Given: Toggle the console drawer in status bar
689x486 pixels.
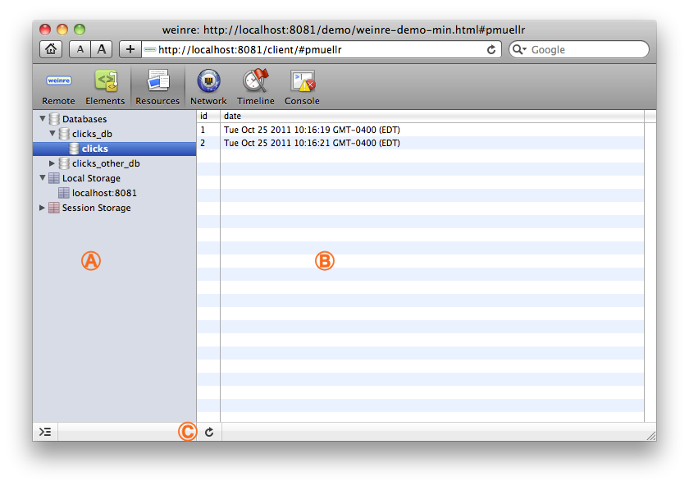Looking at the screenshot, I should point(45,432).
